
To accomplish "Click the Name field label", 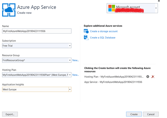I will pyautogui.click(x=6, y=26).
